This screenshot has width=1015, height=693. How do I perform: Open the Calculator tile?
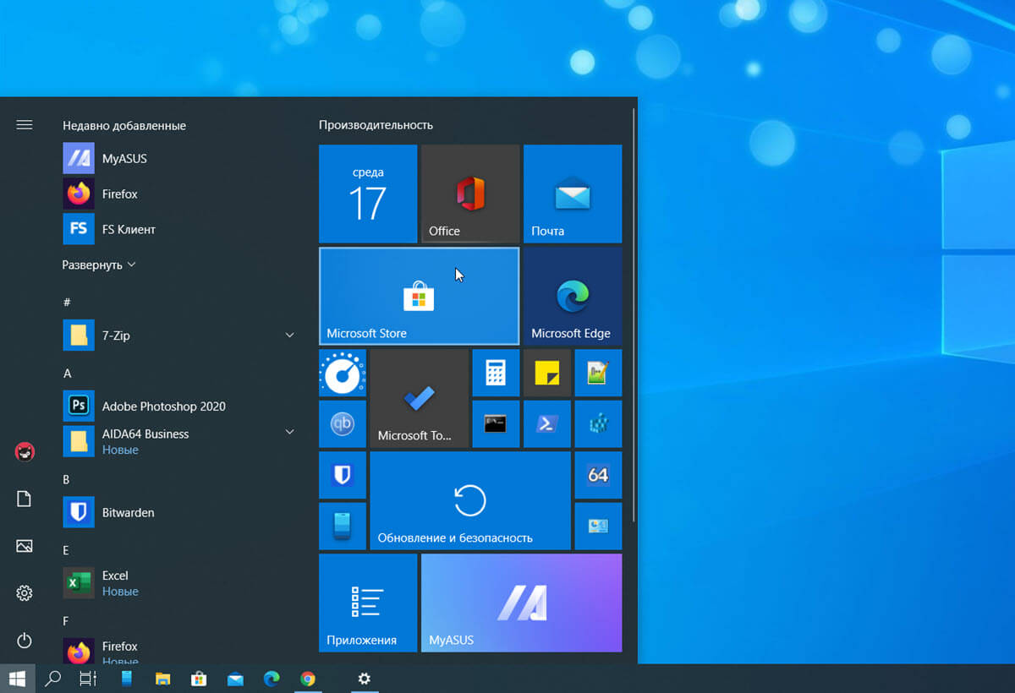496,373
